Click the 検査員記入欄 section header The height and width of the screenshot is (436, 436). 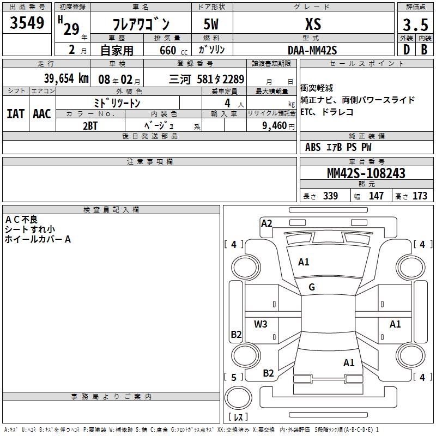point(111,210)
